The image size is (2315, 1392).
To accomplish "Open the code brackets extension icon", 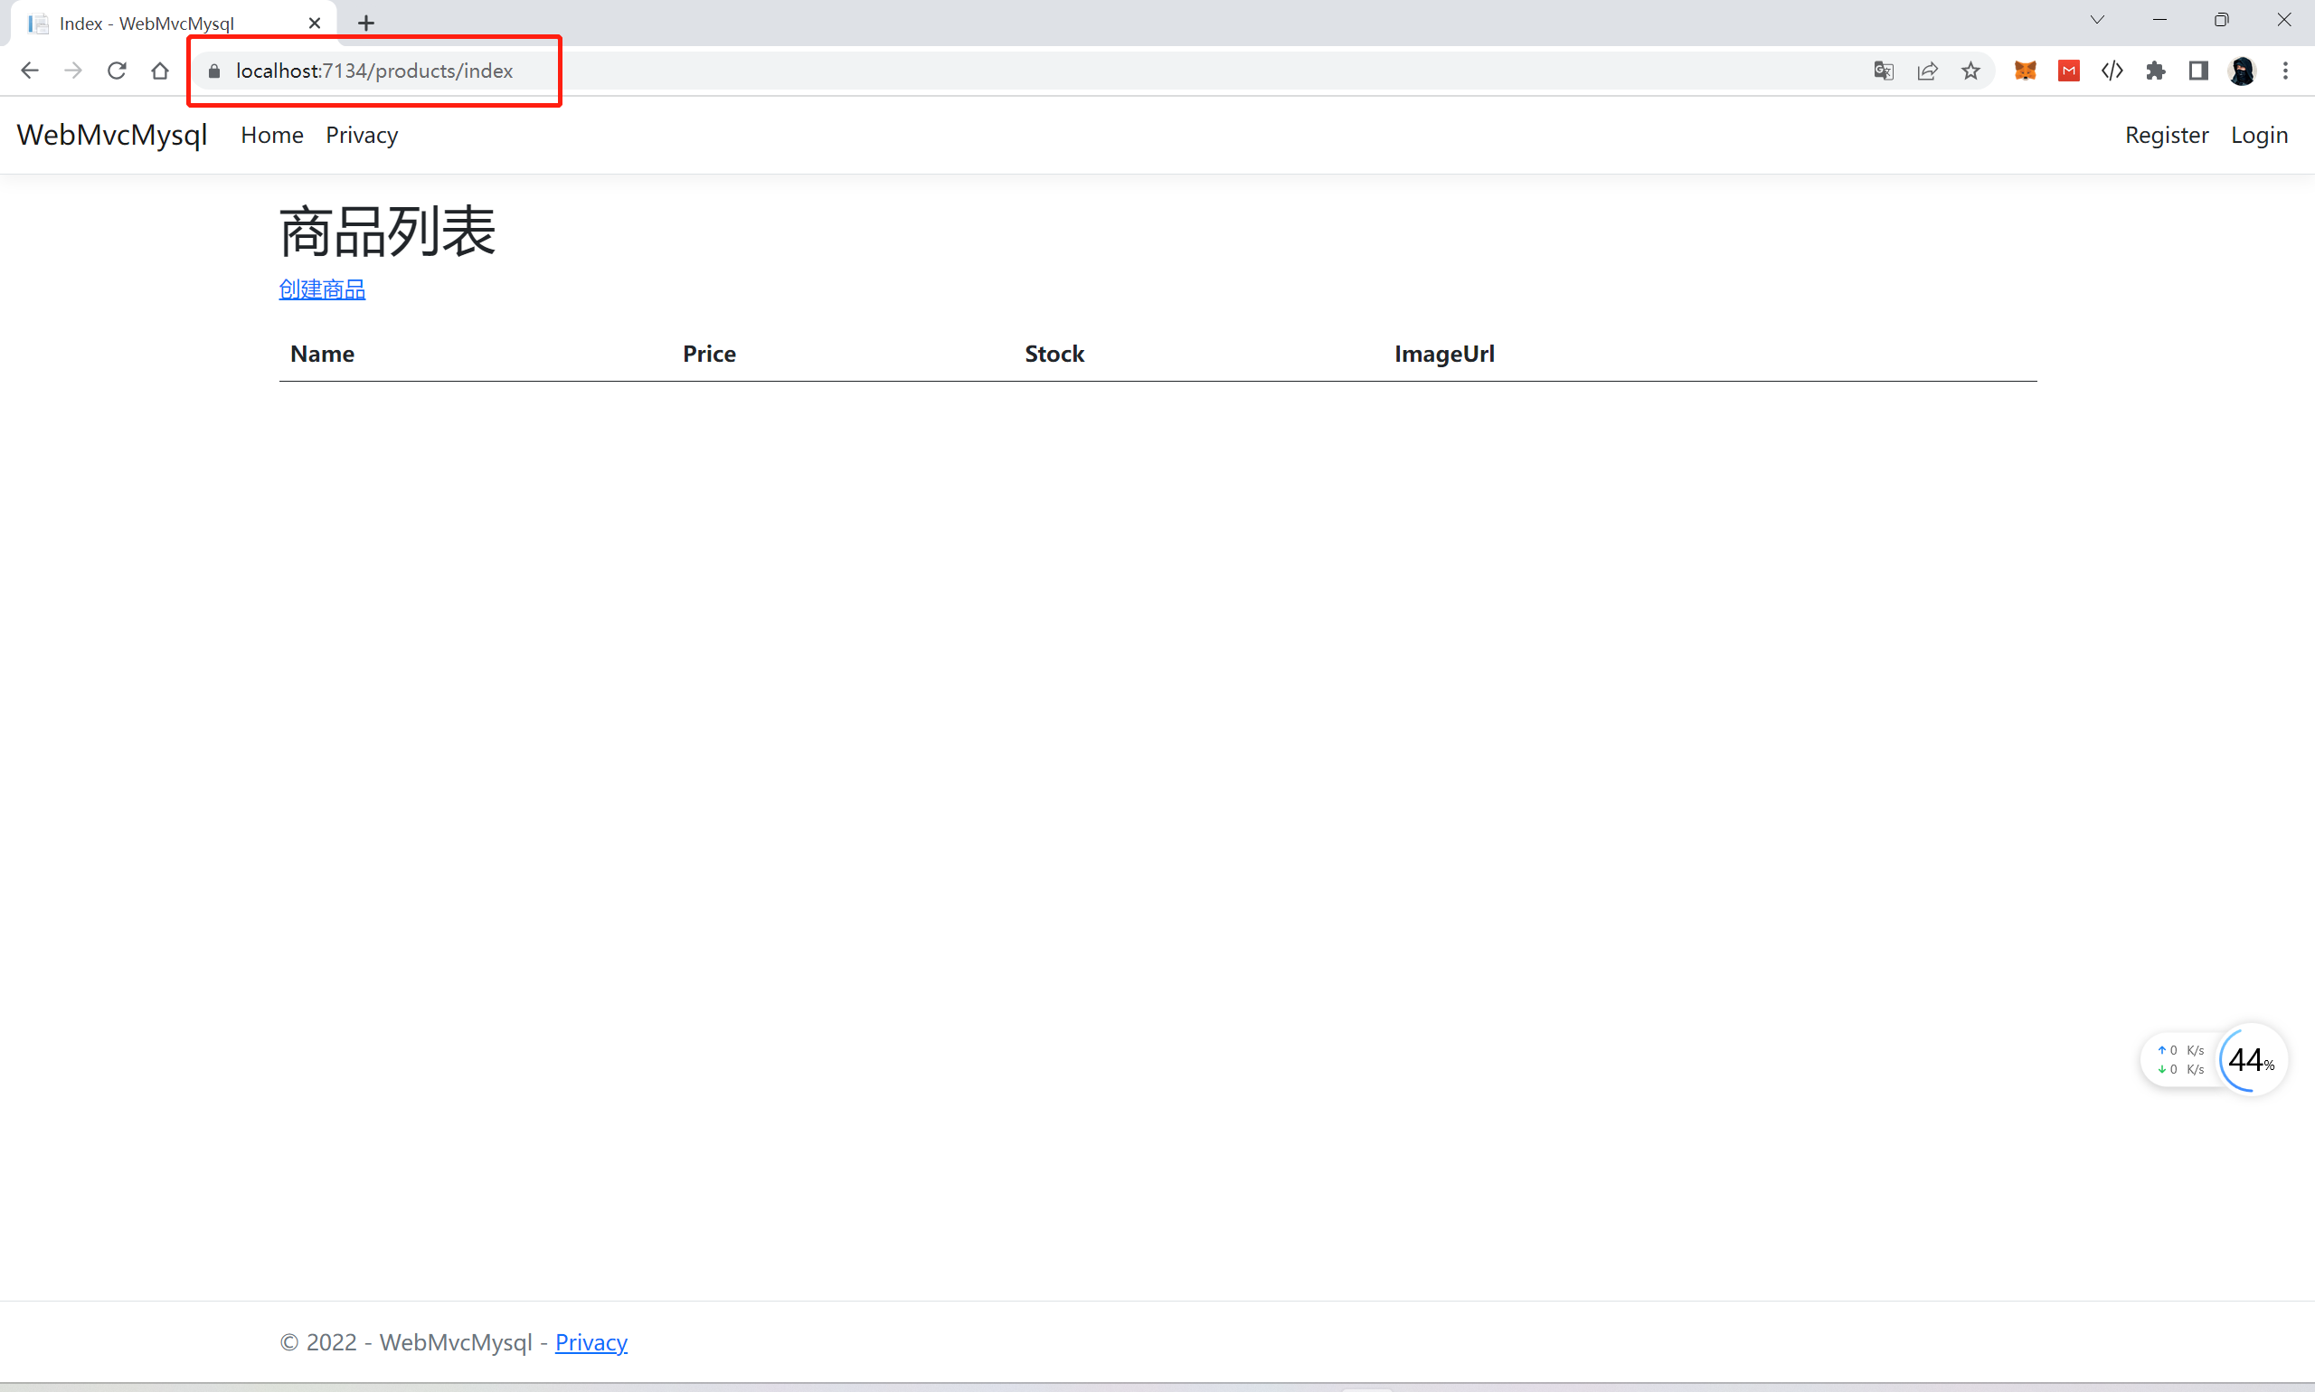I will coord(2112,71).
